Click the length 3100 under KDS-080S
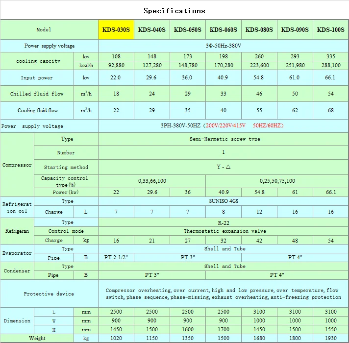The height and width of the screenshot is (343, 349). [259, 312]
